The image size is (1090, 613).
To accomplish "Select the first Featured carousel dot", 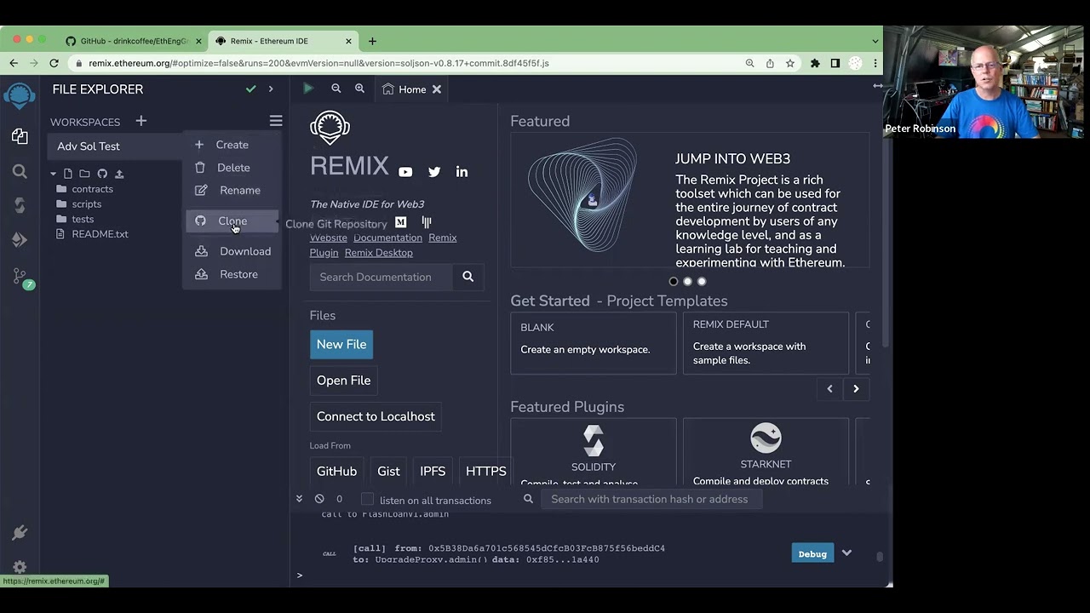I will 674,281.
